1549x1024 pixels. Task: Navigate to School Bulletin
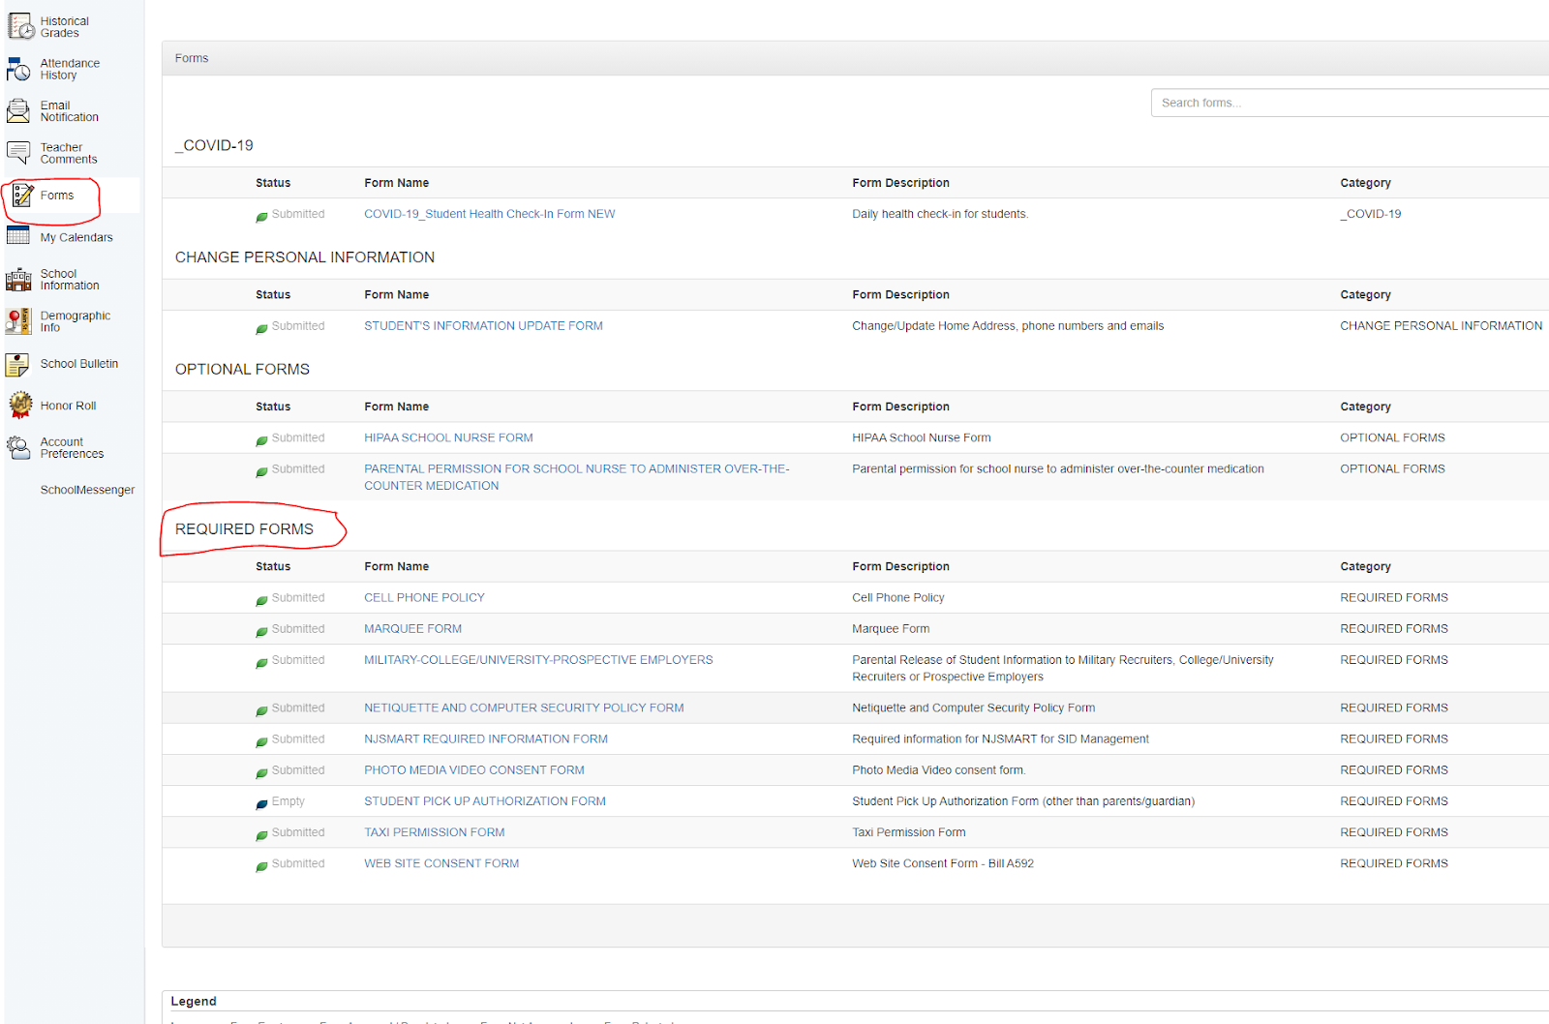pos(79,364)
